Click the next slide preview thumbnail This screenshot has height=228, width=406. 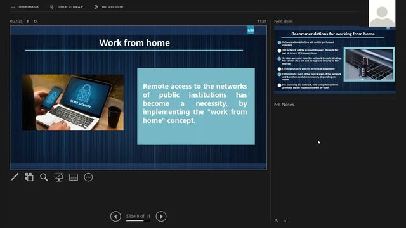point(335,60)
